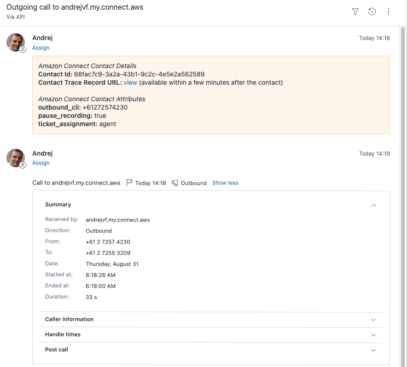407x367 pixels.
Task: Click Andrej's avatar on second comment
Action: point(15,157)
